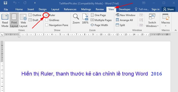Open the Layout ribbon tab
The image size is (178, 92).
[x=55, y=9]
